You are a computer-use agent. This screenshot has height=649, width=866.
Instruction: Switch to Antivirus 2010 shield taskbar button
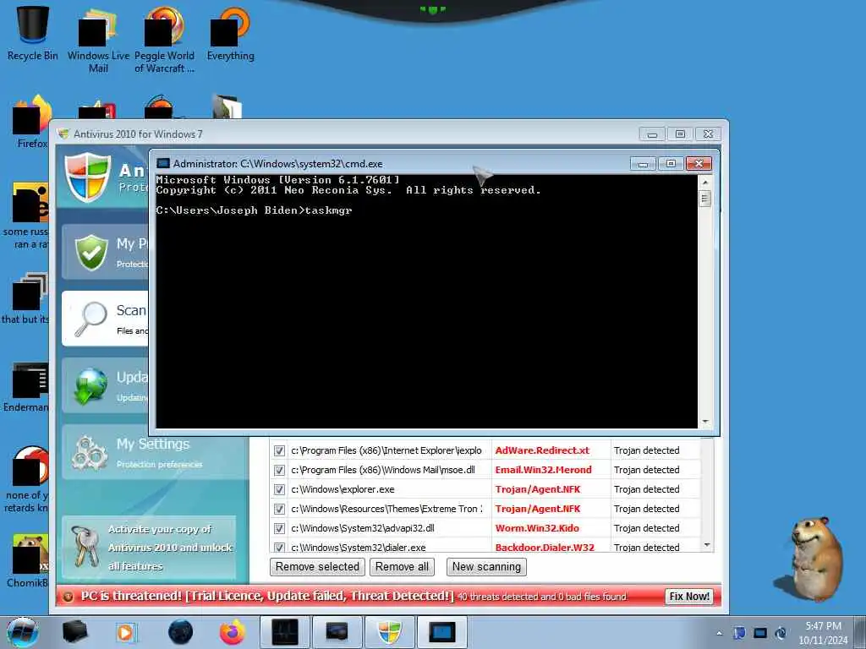pos(389,632)
